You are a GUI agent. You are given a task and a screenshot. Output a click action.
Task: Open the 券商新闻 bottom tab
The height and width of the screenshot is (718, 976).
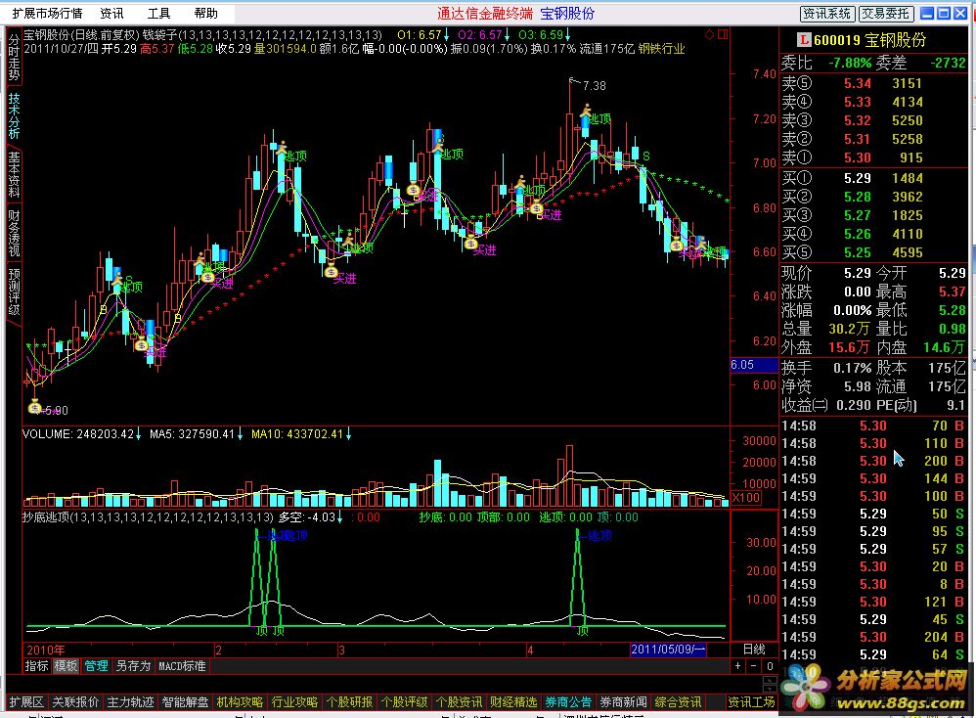[x=623, y=701]
